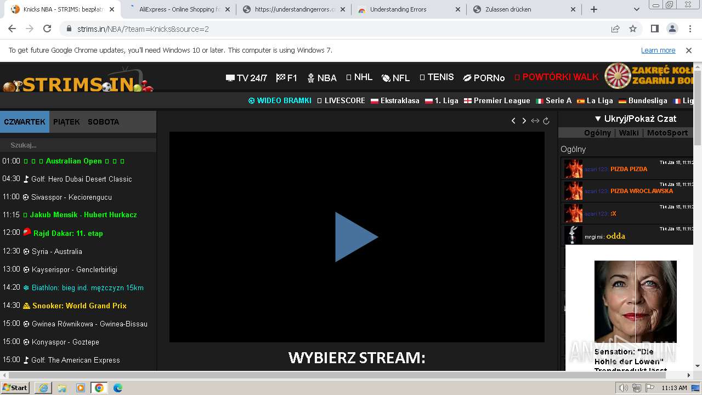Screen dimensions: 702x395
Task: Open LIVESCORE link
Action: pyautogui.click(x=341, y=101)
